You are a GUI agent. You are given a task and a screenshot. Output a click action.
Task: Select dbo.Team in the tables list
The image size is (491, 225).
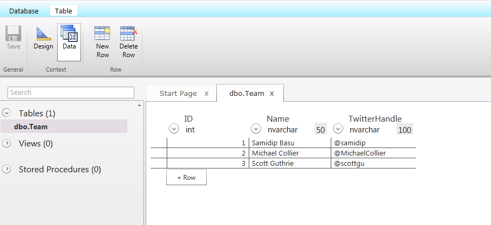pyautogui.click(x=31, y=127)
